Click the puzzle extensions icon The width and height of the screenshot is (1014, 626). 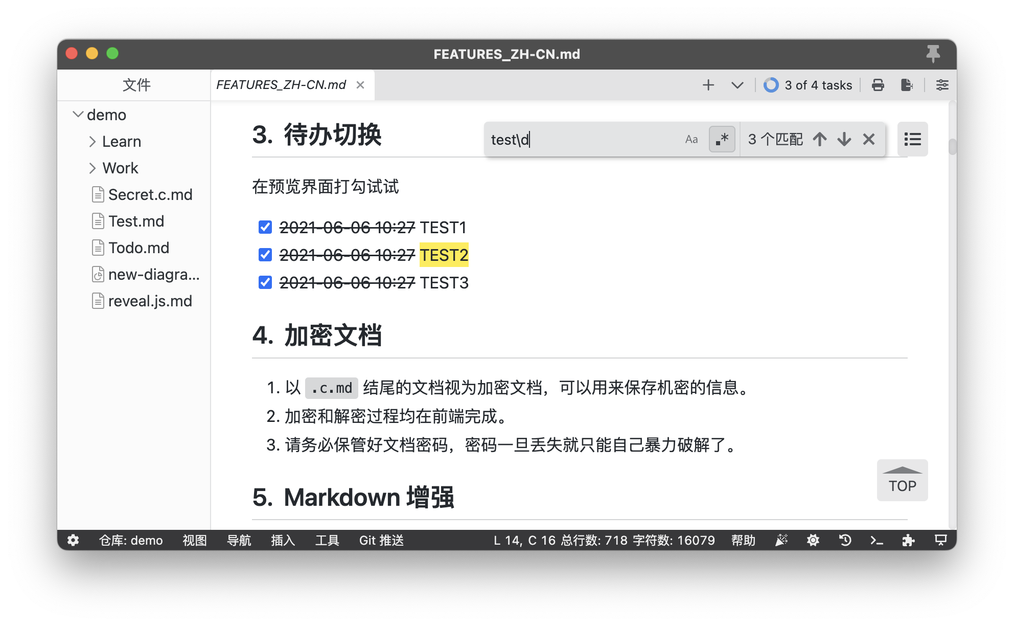click(x=908, y=541)
